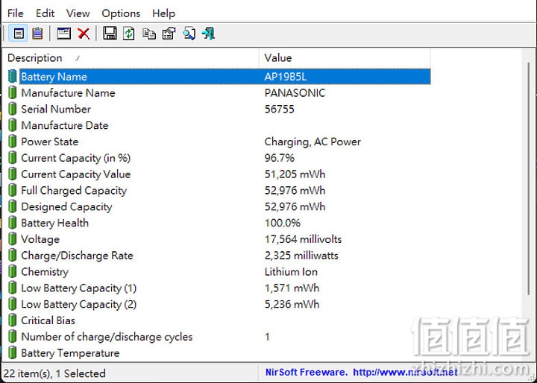Select Number of charge/discharge cycles row
537x383 pixels.
219,337
